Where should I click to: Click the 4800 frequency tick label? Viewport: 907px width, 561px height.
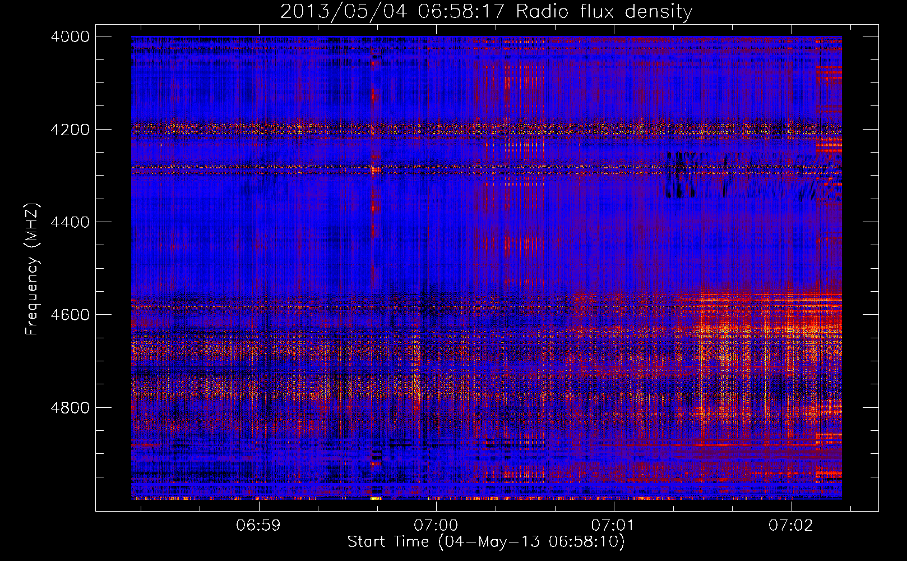[70, 408]
